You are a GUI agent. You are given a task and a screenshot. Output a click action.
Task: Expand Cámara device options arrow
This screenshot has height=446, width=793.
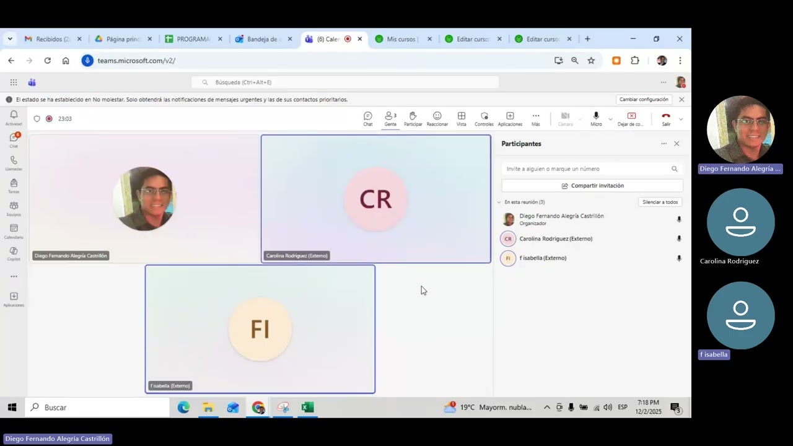point(580,119)
